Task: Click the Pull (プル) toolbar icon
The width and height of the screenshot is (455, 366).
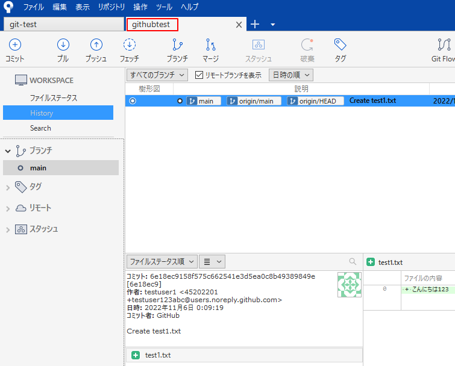Action: tap(63, 45)
